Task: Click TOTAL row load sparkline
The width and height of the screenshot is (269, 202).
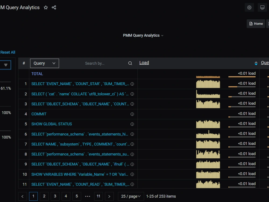Action: (208, 77)
